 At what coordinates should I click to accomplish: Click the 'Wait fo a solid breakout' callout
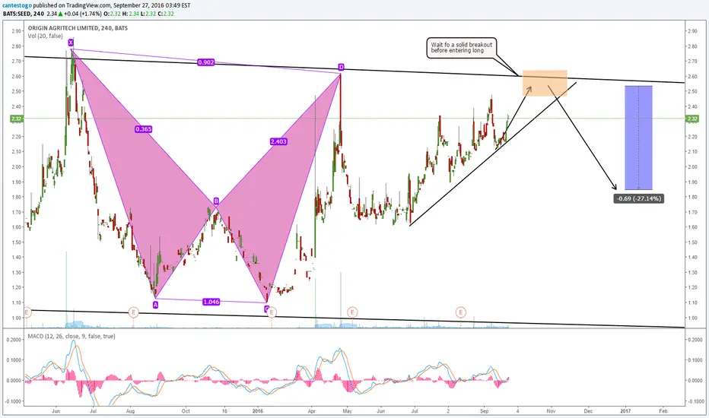[462, 48]
